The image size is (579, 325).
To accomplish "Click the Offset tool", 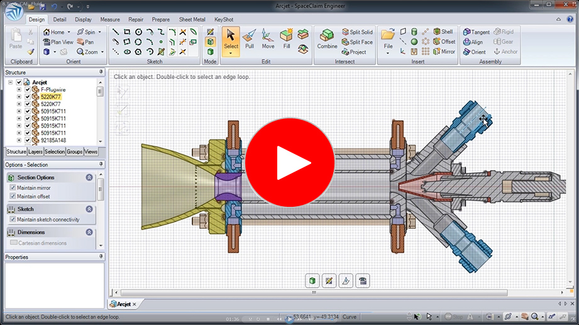I will [x=444, y=41].
